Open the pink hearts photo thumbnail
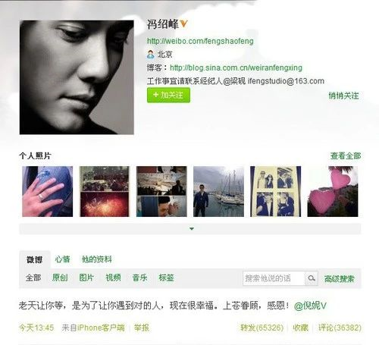The image size is (379, 345). (333, 191)
